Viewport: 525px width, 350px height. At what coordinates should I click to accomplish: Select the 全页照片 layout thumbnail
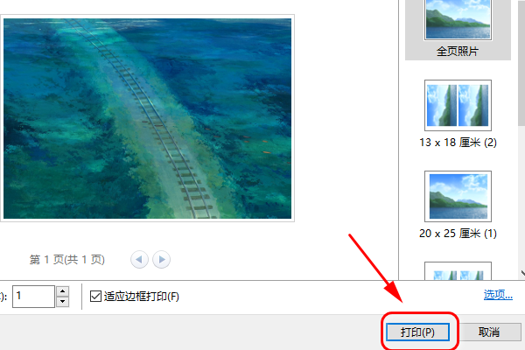pos(458,20)
